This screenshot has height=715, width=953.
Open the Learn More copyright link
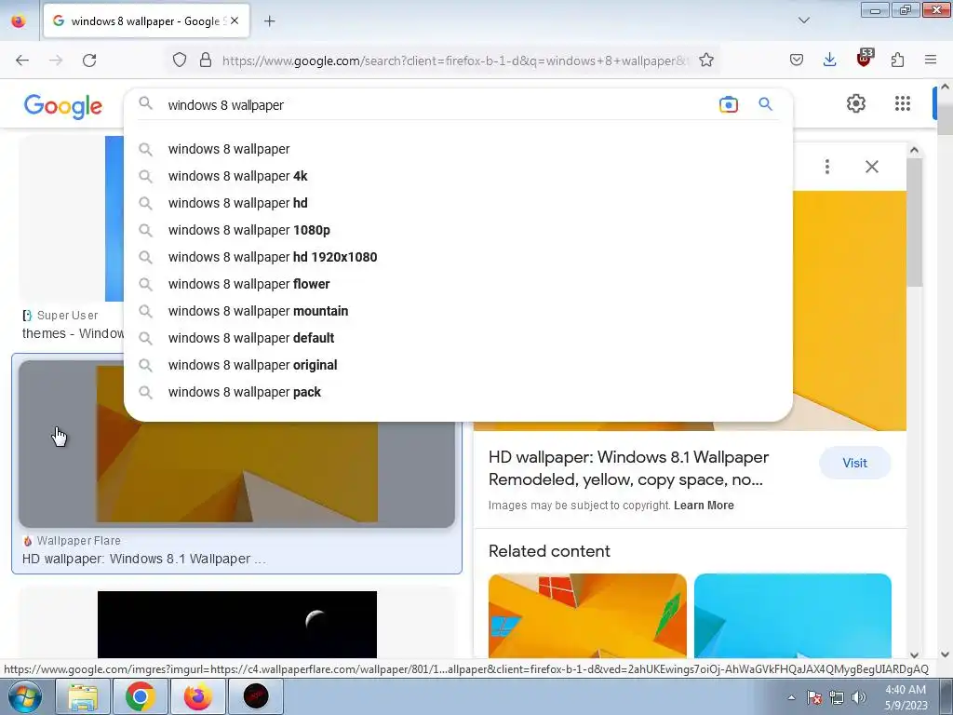click(x=704, y=506)
